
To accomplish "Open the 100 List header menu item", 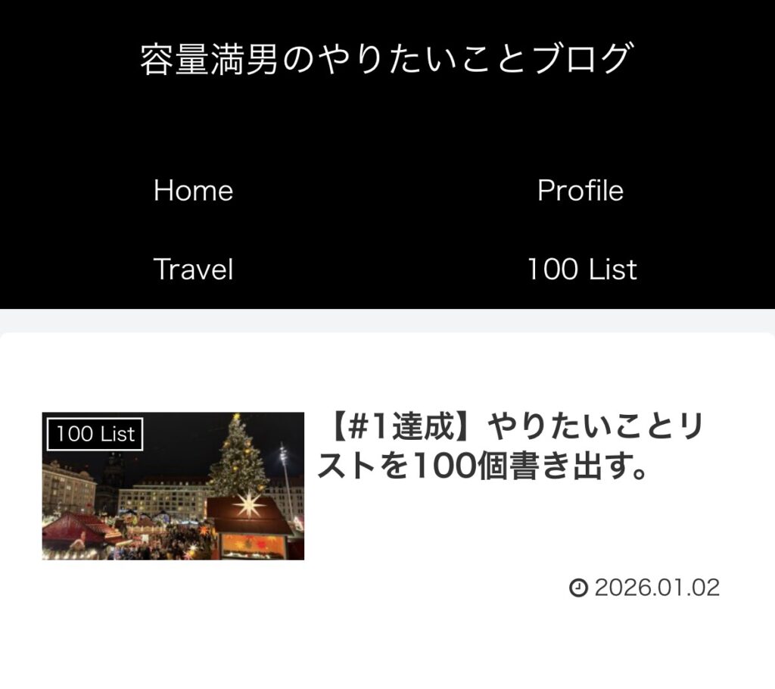I will 582,269.
